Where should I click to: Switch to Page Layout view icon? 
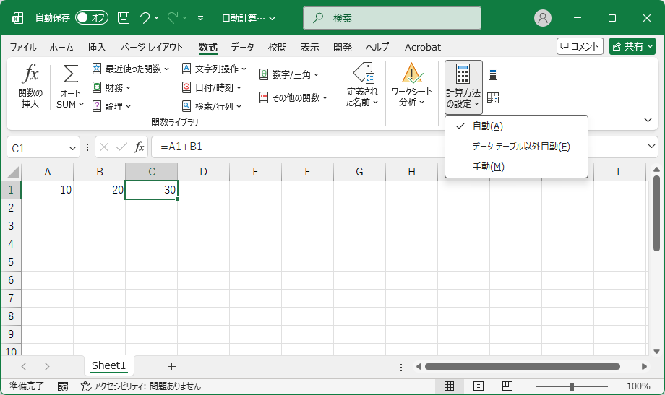[479, 386]
